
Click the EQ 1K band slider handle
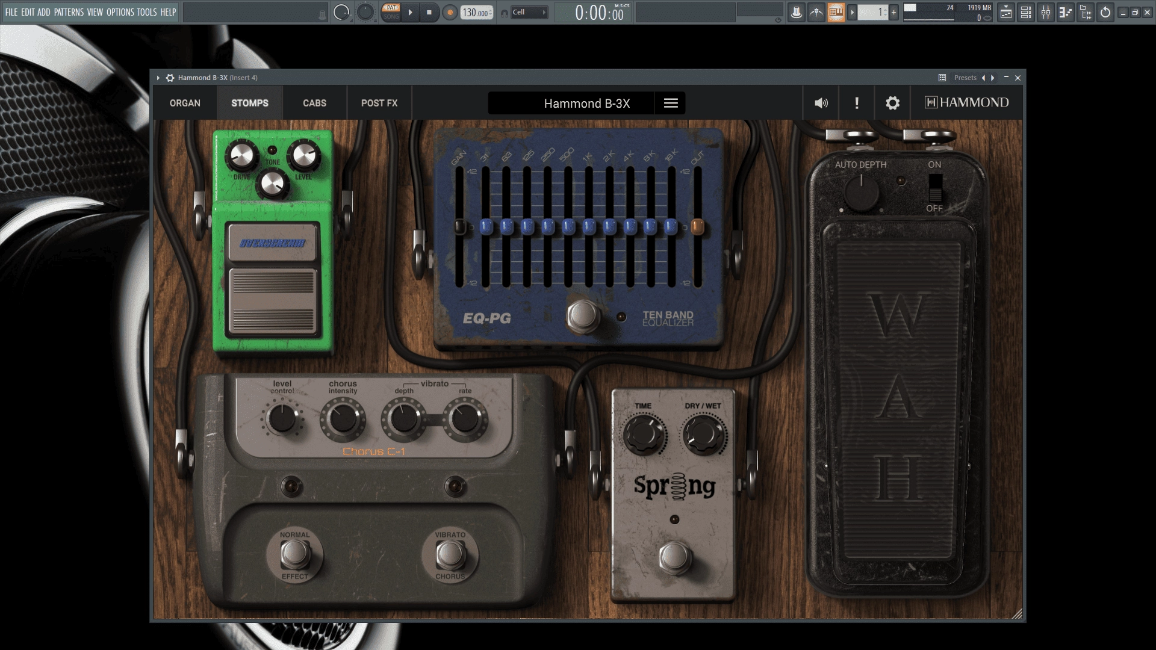(589, 227)
